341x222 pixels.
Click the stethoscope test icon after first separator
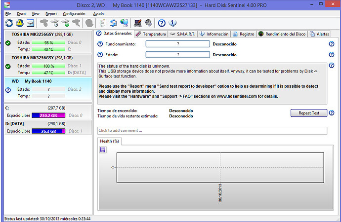point(44,23)
